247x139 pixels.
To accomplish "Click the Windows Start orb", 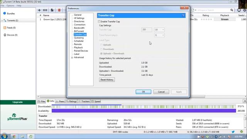I will [4, 136].
